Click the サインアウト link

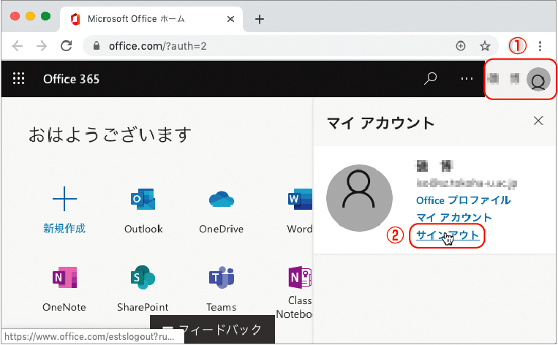tap(447, 235)
